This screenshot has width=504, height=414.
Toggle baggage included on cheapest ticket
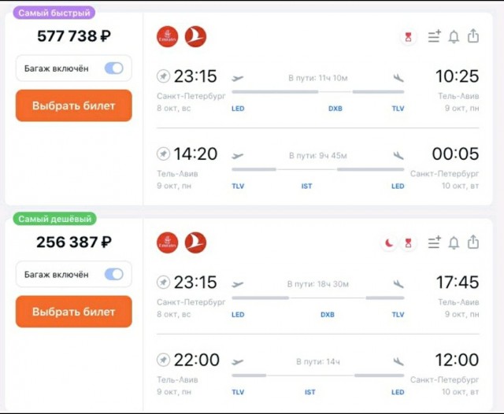(113, 274)
